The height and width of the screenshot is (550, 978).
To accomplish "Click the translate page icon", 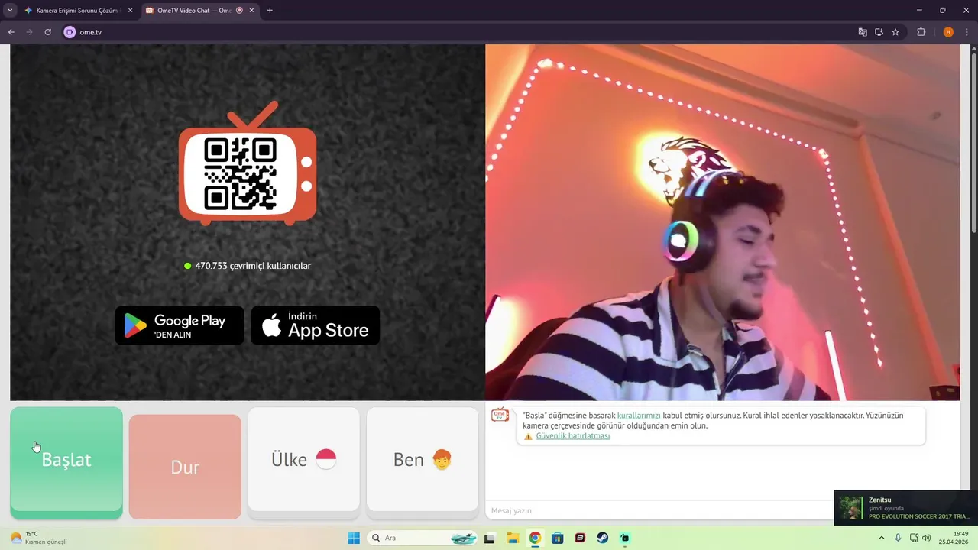I will (x=863, y=32).
